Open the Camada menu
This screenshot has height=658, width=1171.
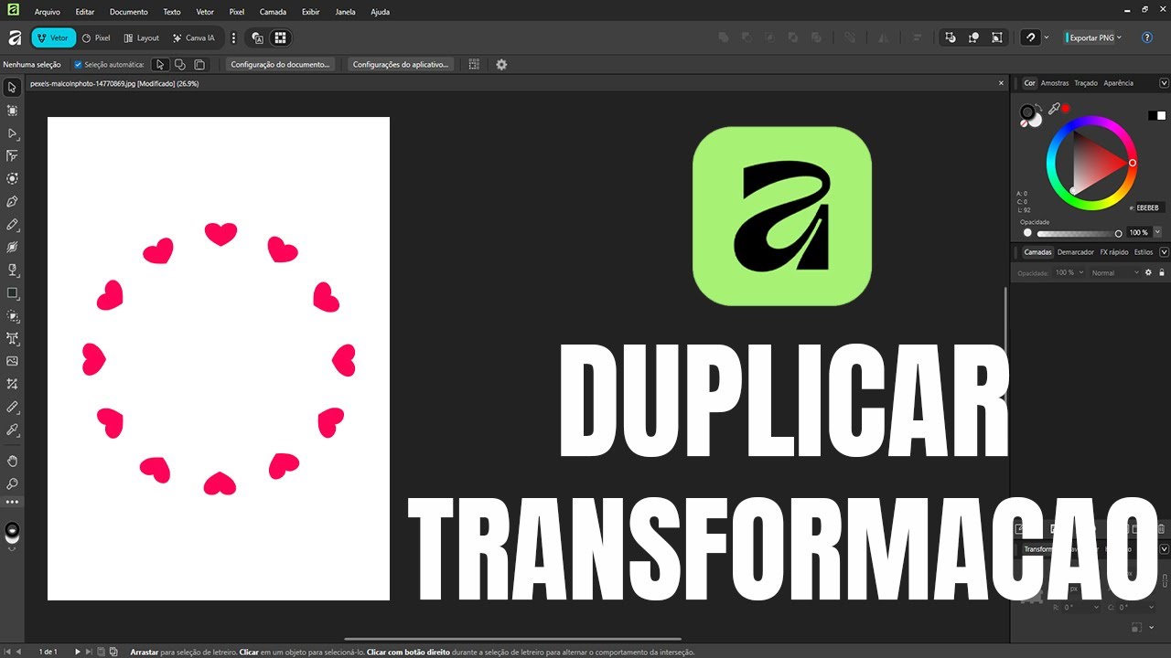point(273,12)
